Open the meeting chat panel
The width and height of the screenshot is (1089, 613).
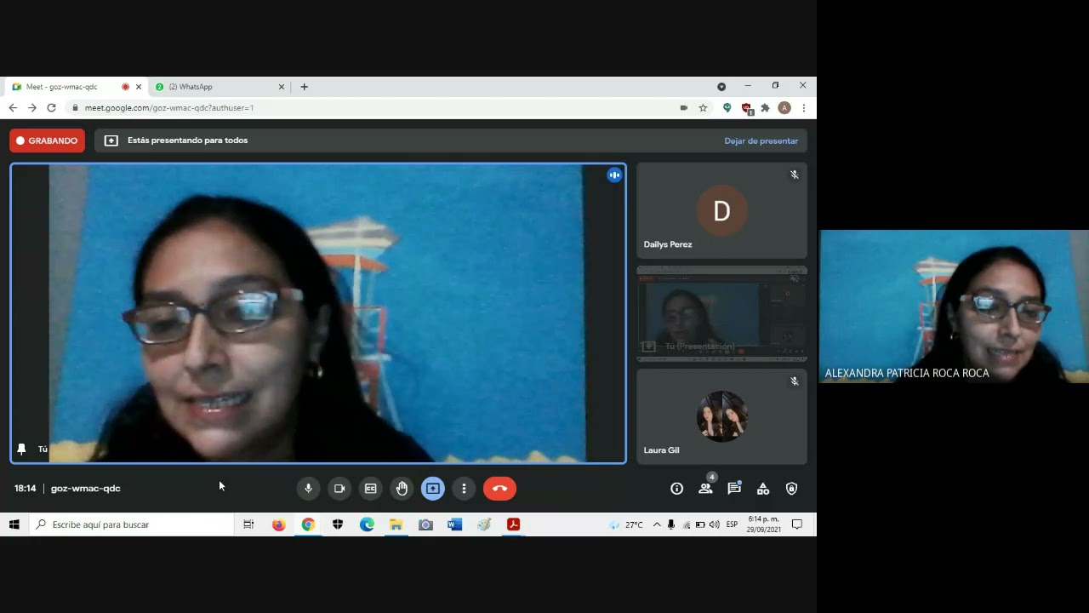pos(734,489)
